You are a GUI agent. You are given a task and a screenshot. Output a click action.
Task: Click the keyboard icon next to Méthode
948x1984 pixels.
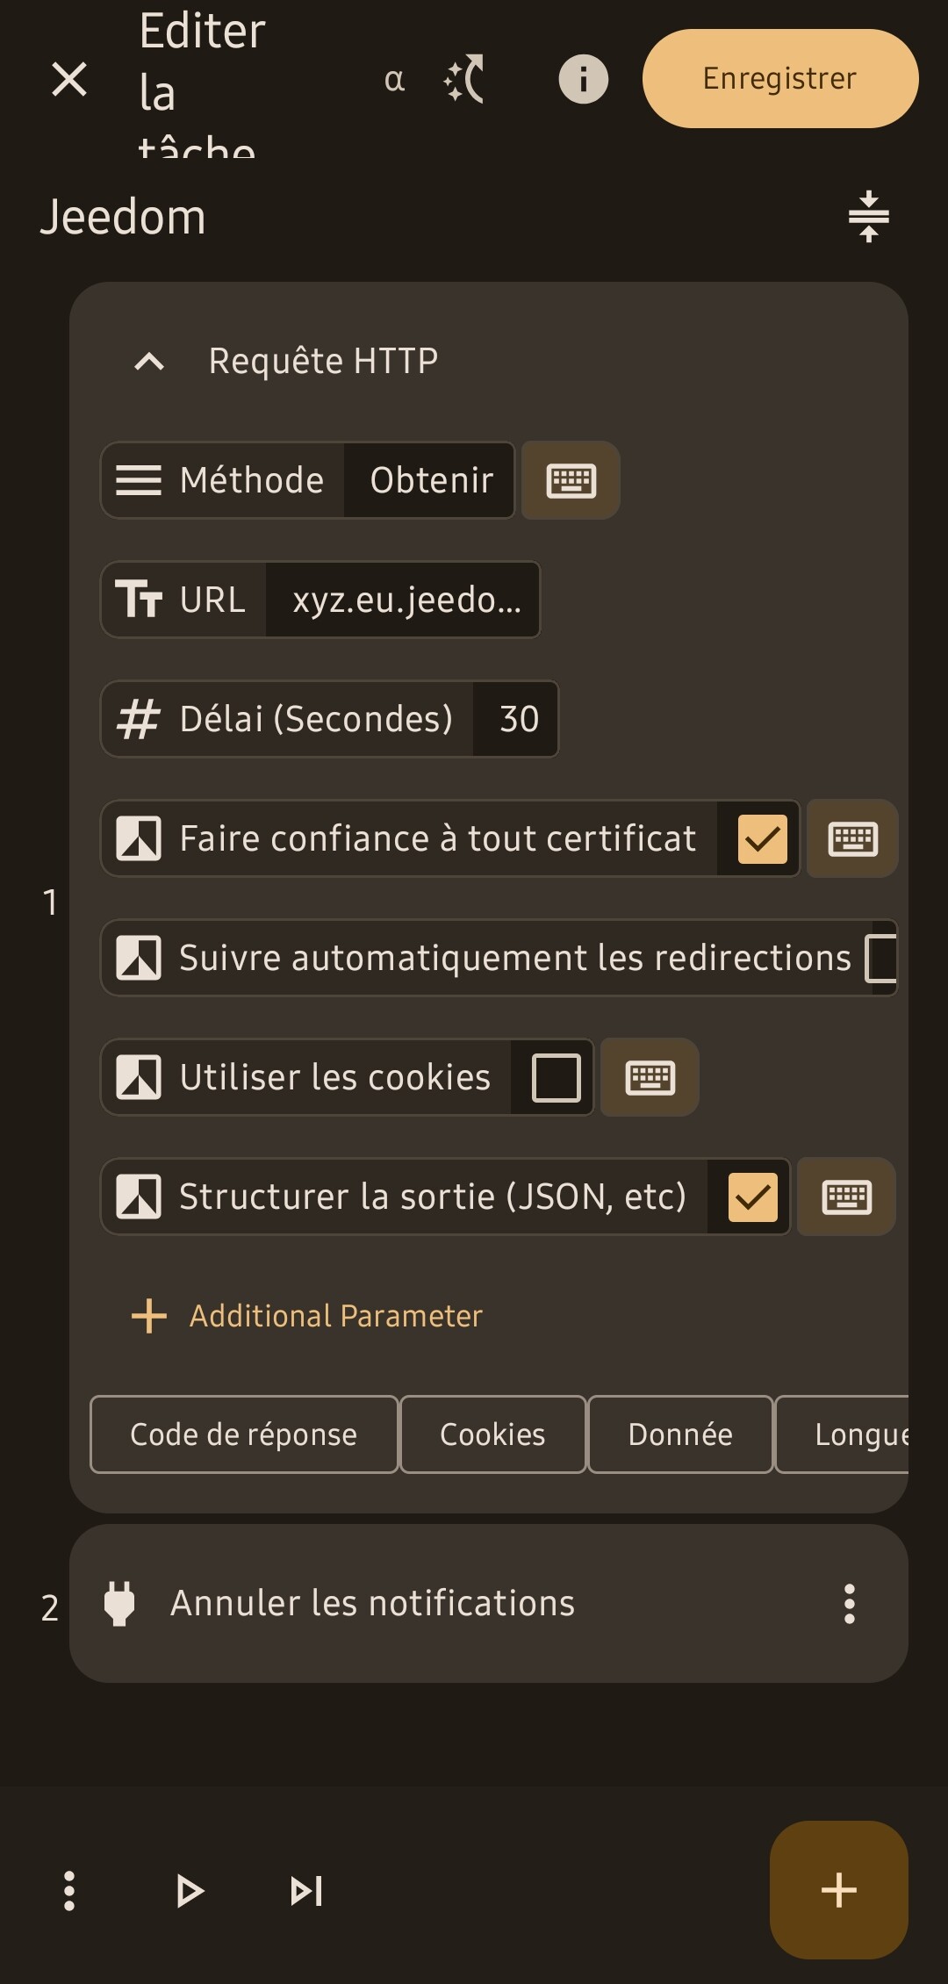571,480
